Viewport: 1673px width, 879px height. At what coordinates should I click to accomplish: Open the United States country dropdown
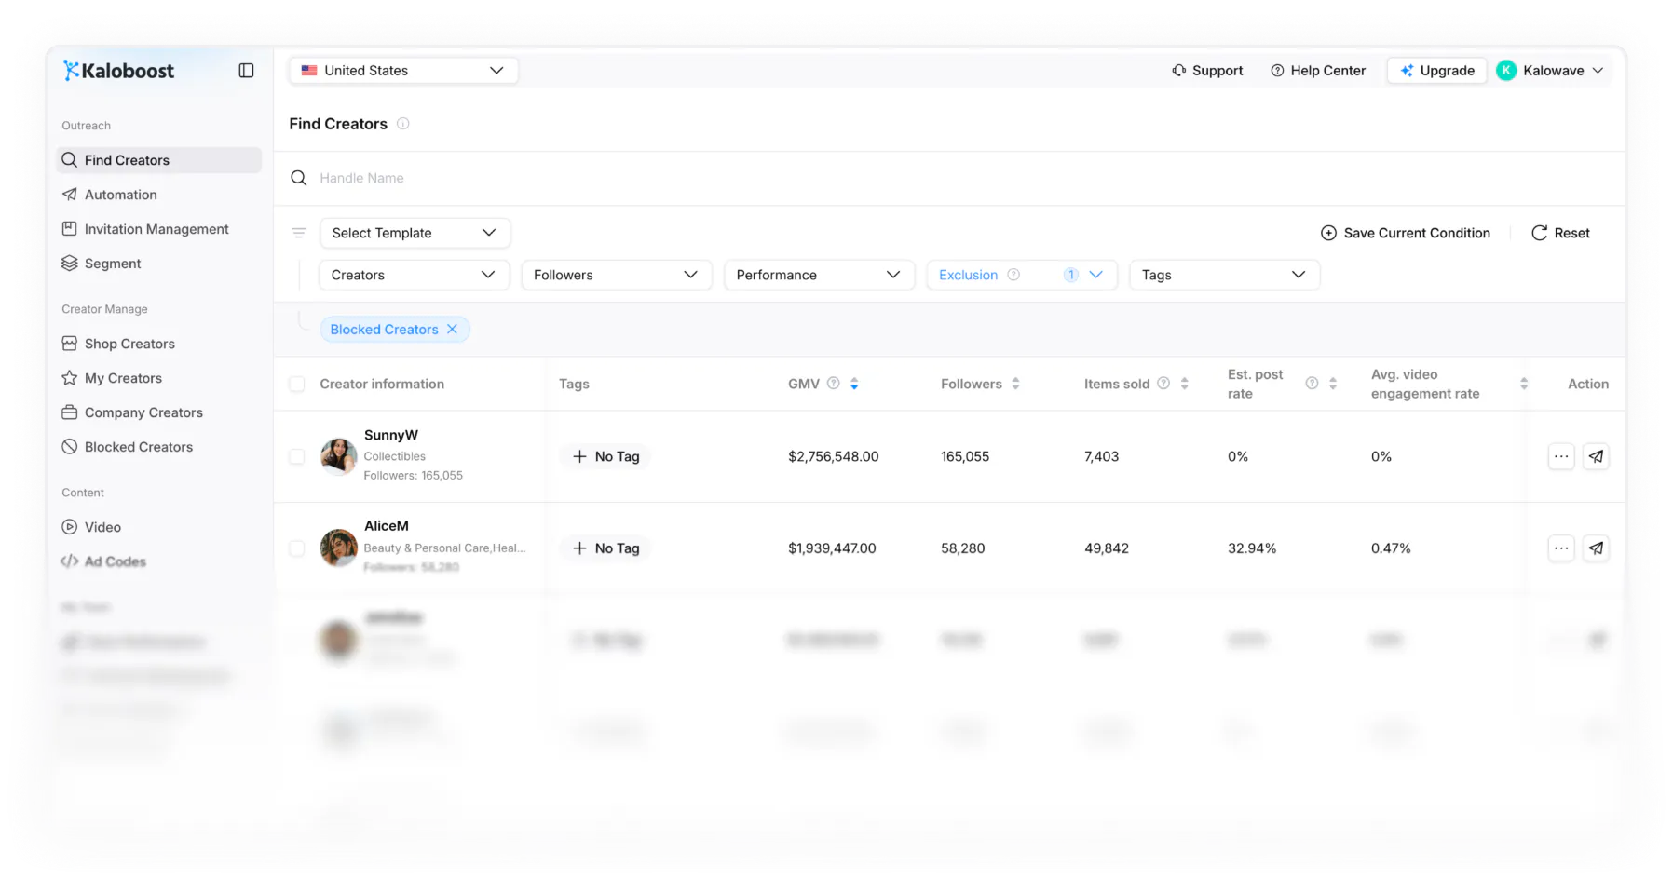pyautogui.click(x=403, y=71)
